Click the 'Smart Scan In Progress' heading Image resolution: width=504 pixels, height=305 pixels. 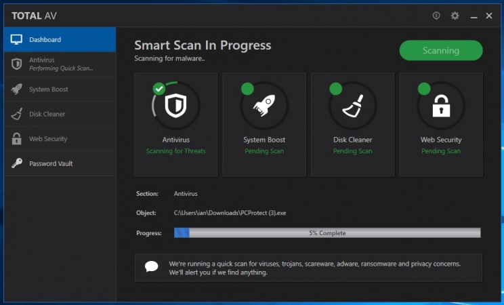(x=203, y=45)
